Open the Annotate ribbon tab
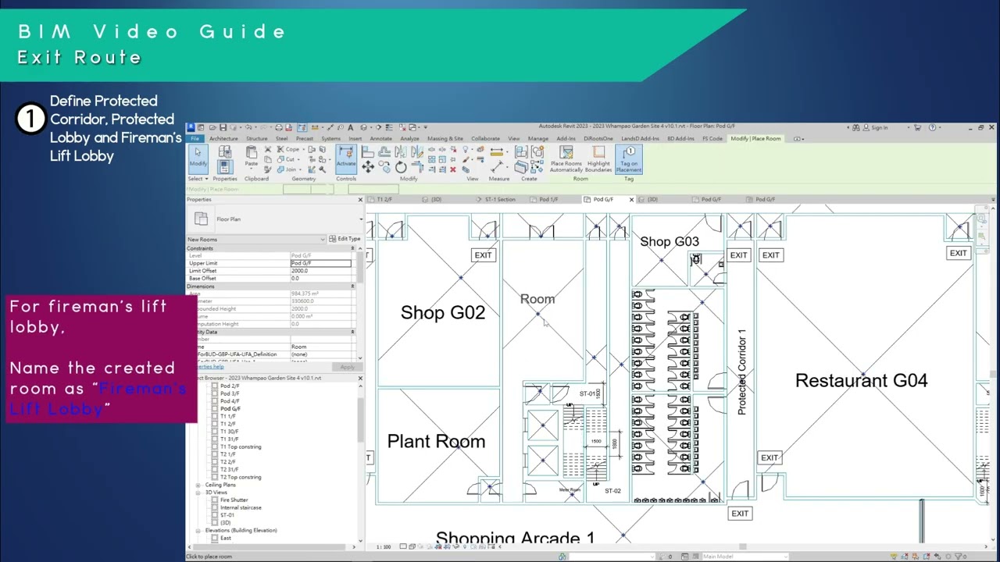This screenshot has height=562, width=1000. pyautogui.click(x=381, y=138)
